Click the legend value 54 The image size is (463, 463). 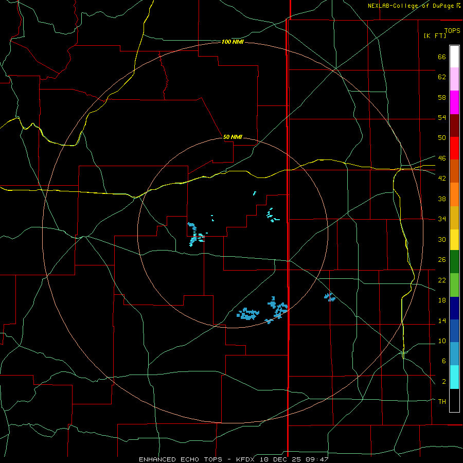pyautogui.click(x=442, y=117)
